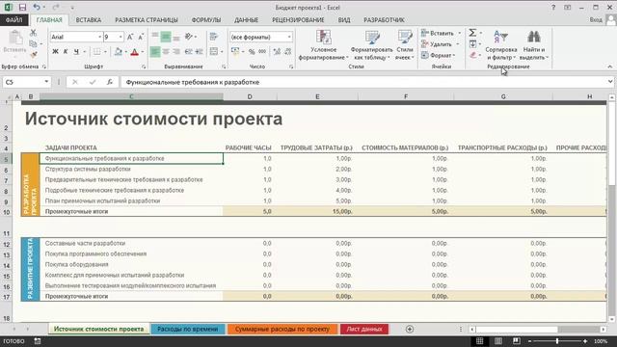
Task: Decrease font size with the small A icon
Action: click(x=141, y=37)
